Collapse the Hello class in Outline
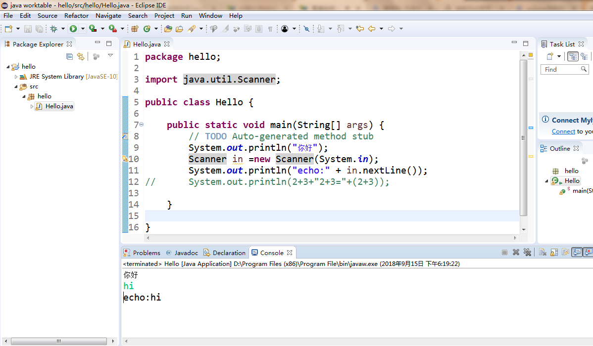The width and height of the screenshot is (593, 346). [546, 181]
